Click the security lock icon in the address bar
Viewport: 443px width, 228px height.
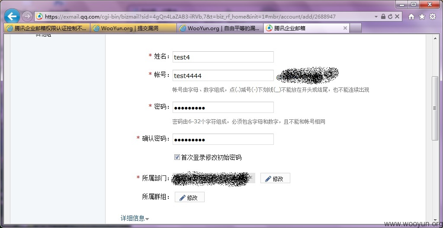(383, 17)
